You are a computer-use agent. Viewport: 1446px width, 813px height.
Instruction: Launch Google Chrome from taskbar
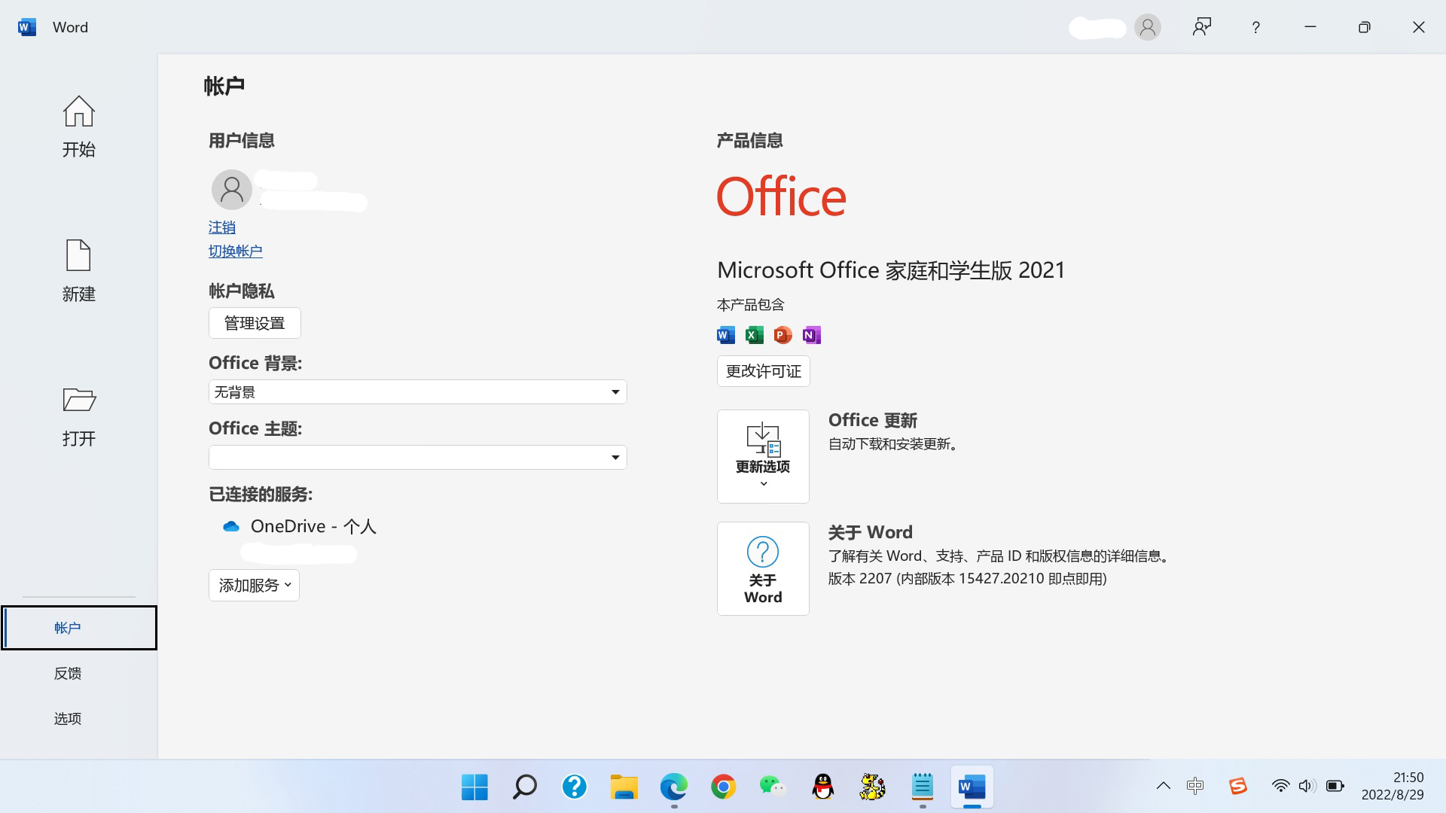(723, 787)
